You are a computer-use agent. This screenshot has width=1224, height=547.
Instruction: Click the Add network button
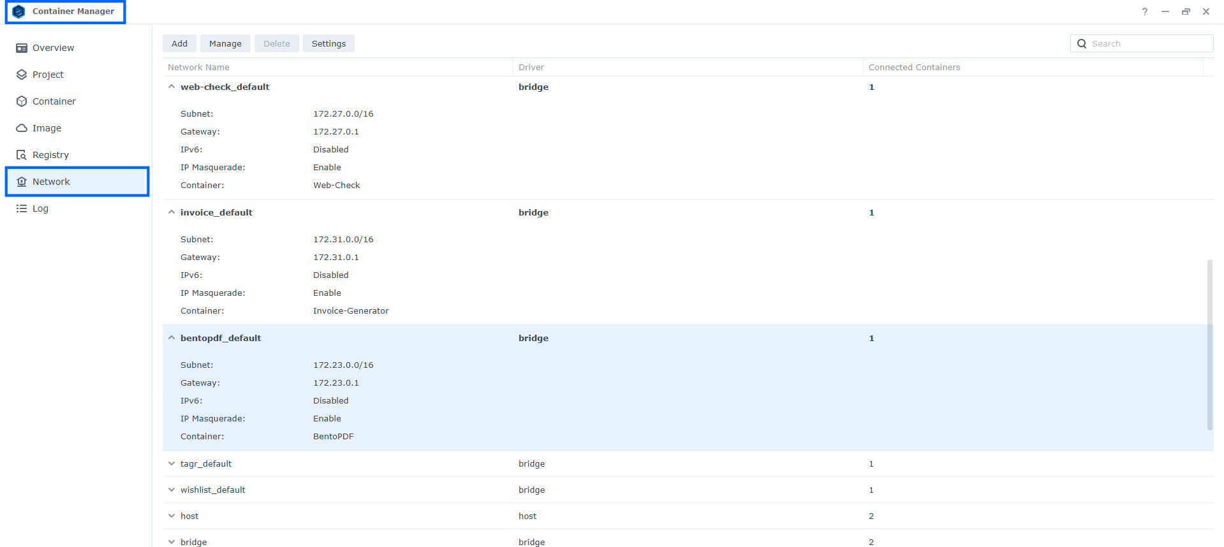point(179,43)
